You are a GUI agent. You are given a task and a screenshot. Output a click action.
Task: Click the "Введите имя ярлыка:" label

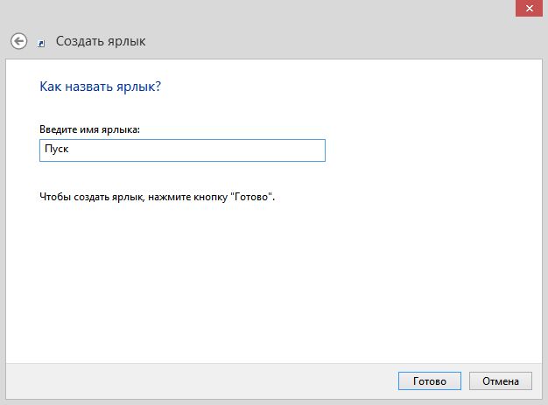pos(90,129)
